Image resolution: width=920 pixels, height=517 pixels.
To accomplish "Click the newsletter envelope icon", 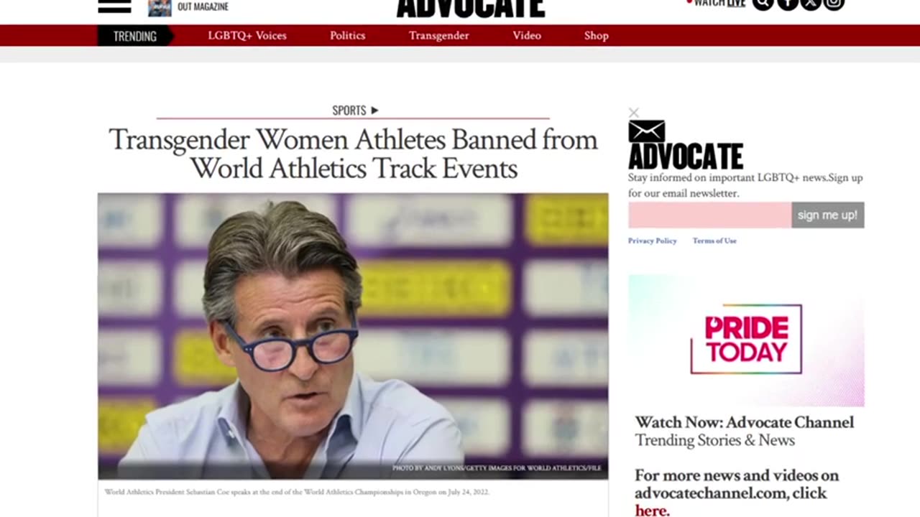I will coord(647,131).
